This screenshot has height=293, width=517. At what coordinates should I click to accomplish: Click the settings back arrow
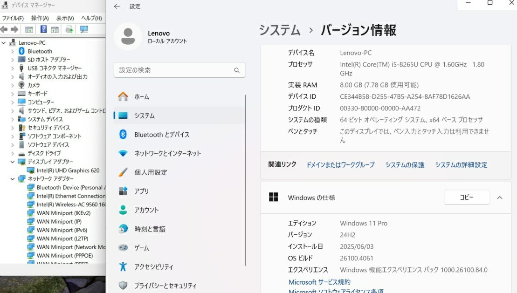[117, 7]
